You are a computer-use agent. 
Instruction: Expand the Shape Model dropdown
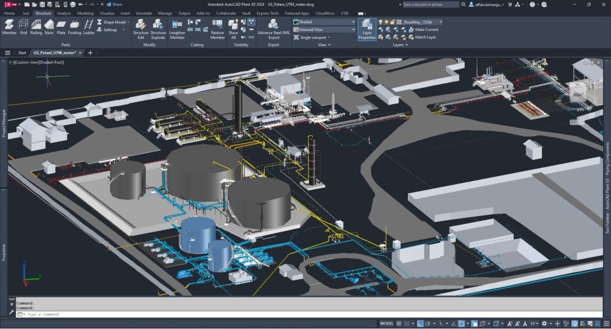(114, 22)
